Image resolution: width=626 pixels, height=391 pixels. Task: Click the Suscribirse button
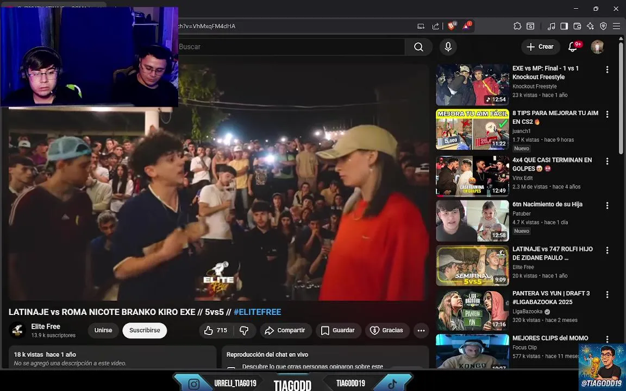pyautogui.click(x=145, y=330)
